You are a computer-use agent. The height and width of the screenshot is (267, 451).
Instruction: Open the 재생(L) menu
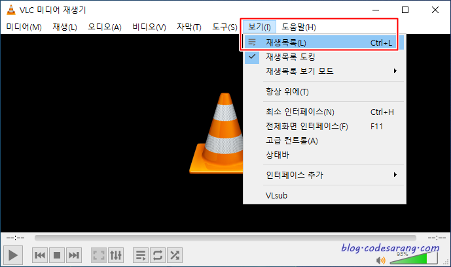click(65, 27)
